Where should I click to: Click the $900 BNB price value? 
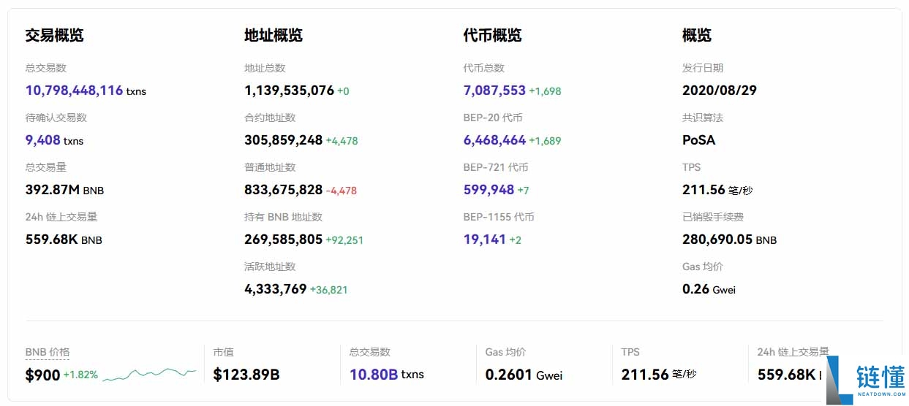point(42,375)
